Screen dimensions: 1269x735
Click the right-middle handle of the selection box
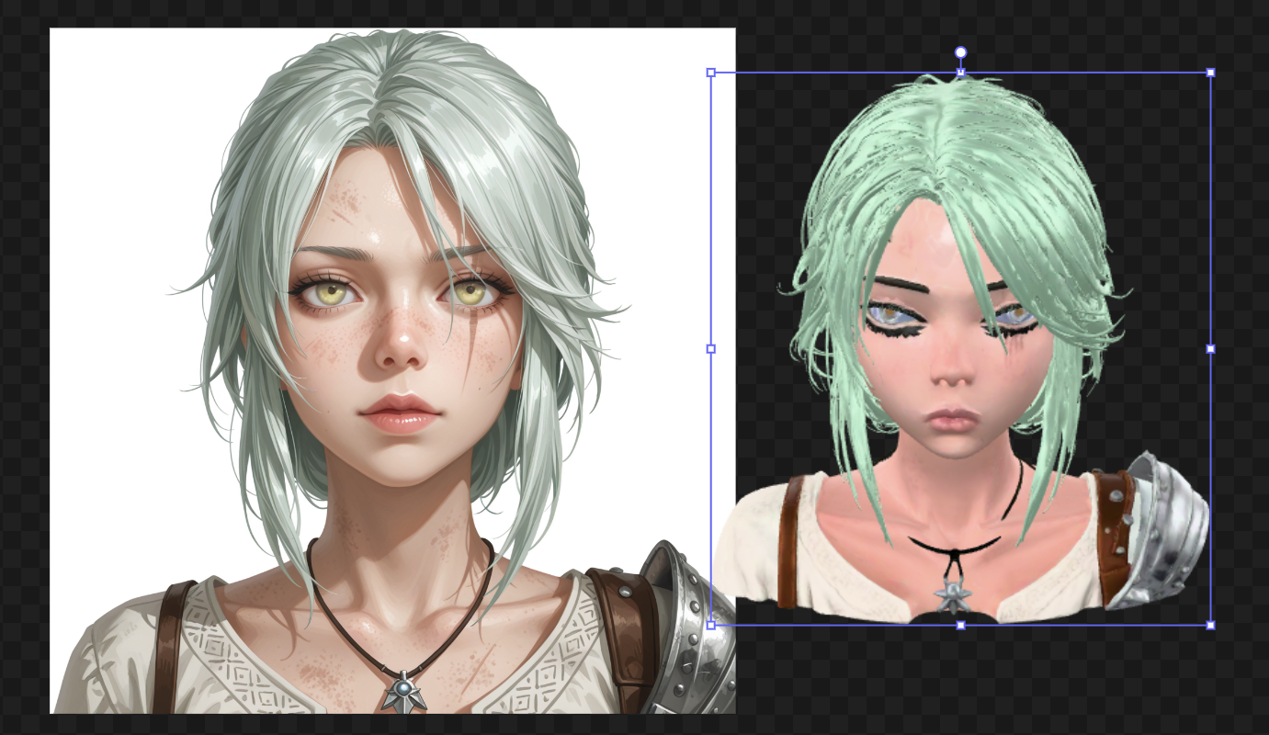[1211, 349]
